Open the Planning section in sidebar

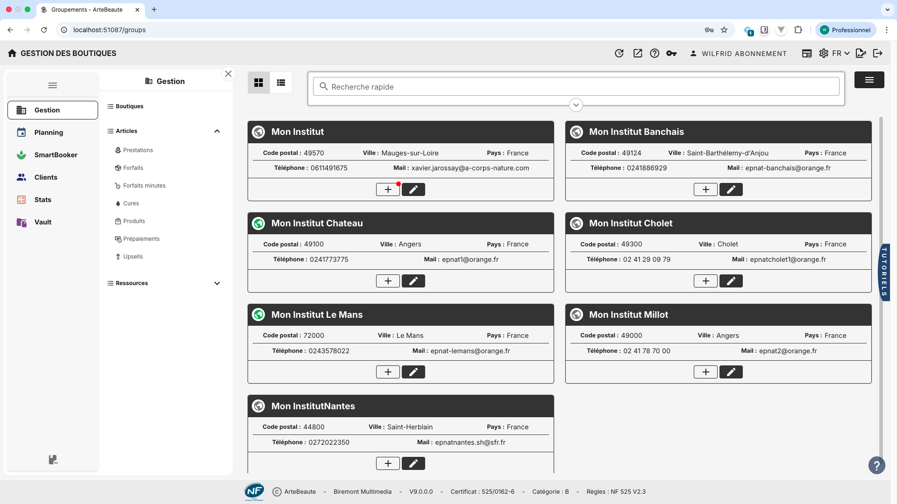[49, 133]
